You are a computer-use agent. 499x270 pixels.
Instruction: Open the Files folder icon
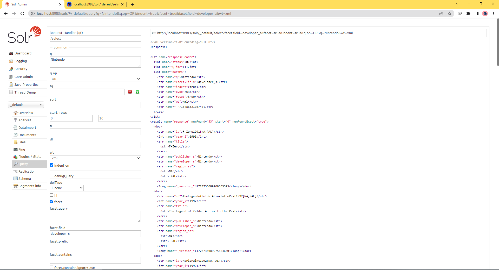[16, 142]
